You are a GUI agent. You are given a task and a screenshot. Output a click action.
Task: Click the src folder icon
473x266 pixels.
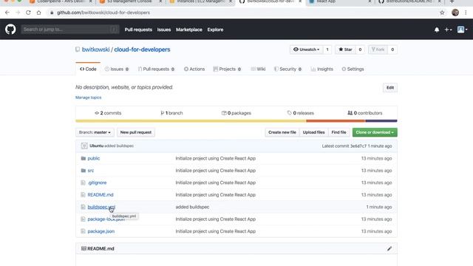click(84, 171)
